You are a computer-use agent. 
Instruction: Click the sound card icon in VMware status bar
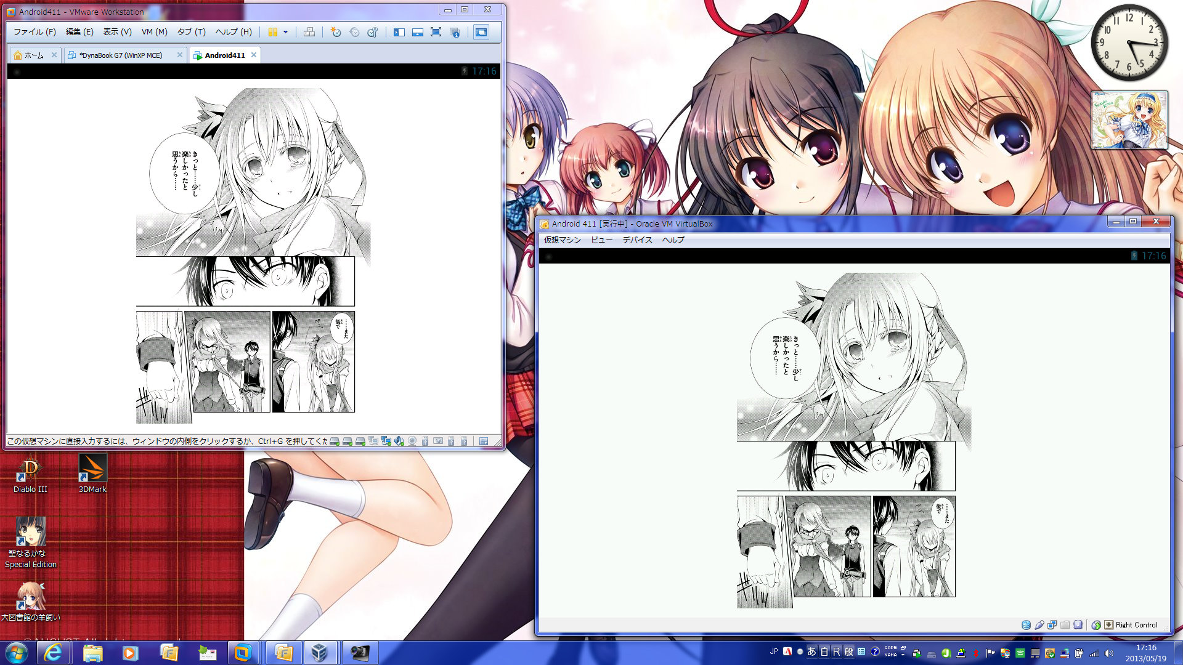point(399,441)
